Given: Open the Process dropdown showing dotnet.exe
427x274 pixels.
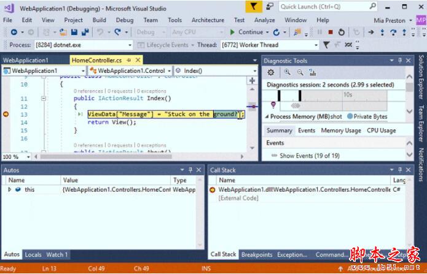Looking at the screenshot, I should coord(128,45).
